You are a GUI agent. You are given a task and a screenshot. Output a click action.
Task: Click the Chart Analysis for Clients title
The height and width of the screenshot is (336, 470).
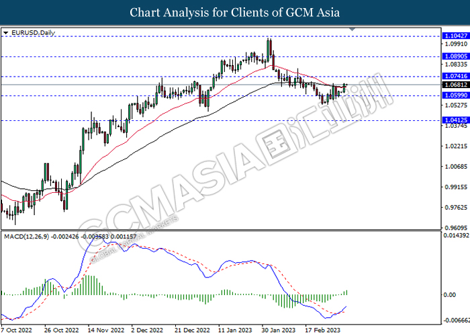coord(235,12)
